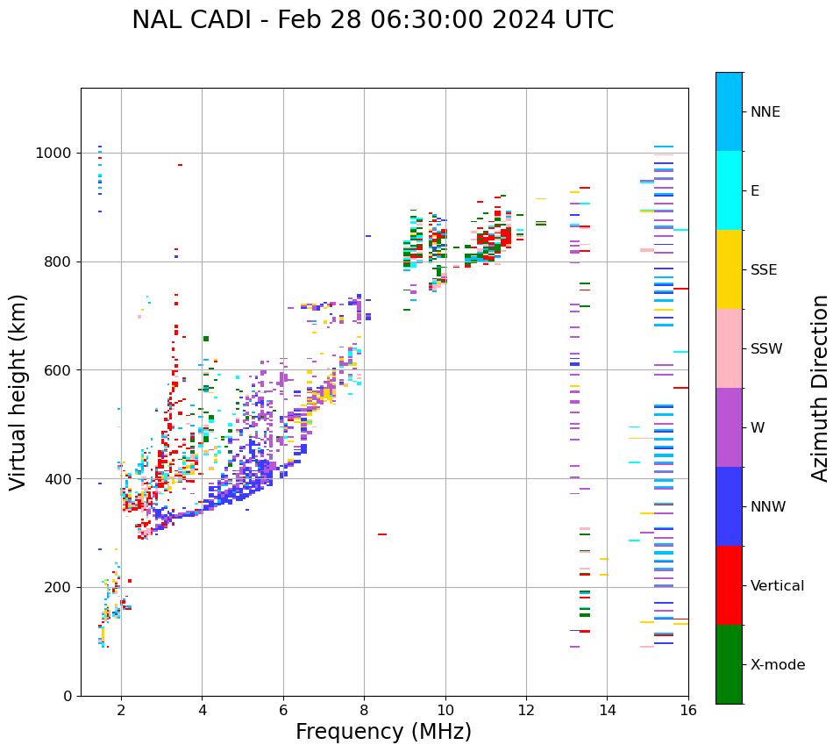Image resolution: width=840 pixels, height=752 pixels.
Task: Click the cyan E colorbar segment
Action: click(729, 190)
